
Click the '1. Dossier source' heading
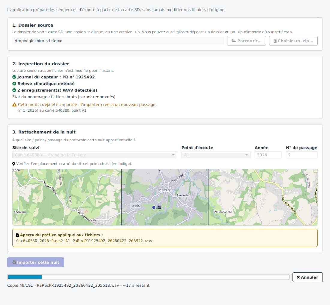tap(33, 25)
